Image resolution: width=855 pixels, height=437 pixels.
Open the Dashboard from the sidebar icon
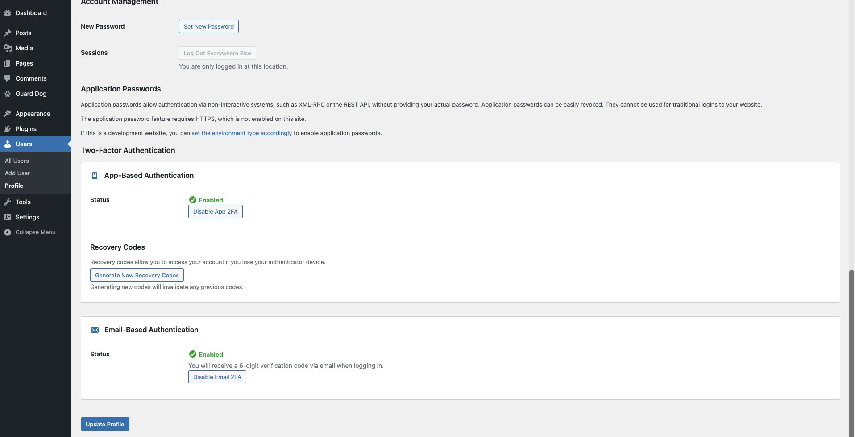8,12
